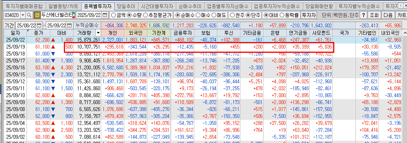Select the active 종목별투자자 tab
Image resolution: width=407 pixels, height=143 pixels.
98,6
